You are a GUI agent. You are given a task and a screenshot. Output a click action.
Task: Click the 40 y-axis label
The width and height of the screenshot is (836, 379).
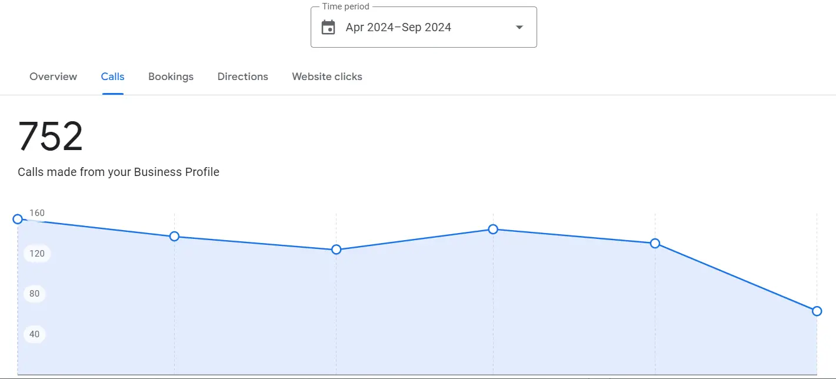click(34, 334)
